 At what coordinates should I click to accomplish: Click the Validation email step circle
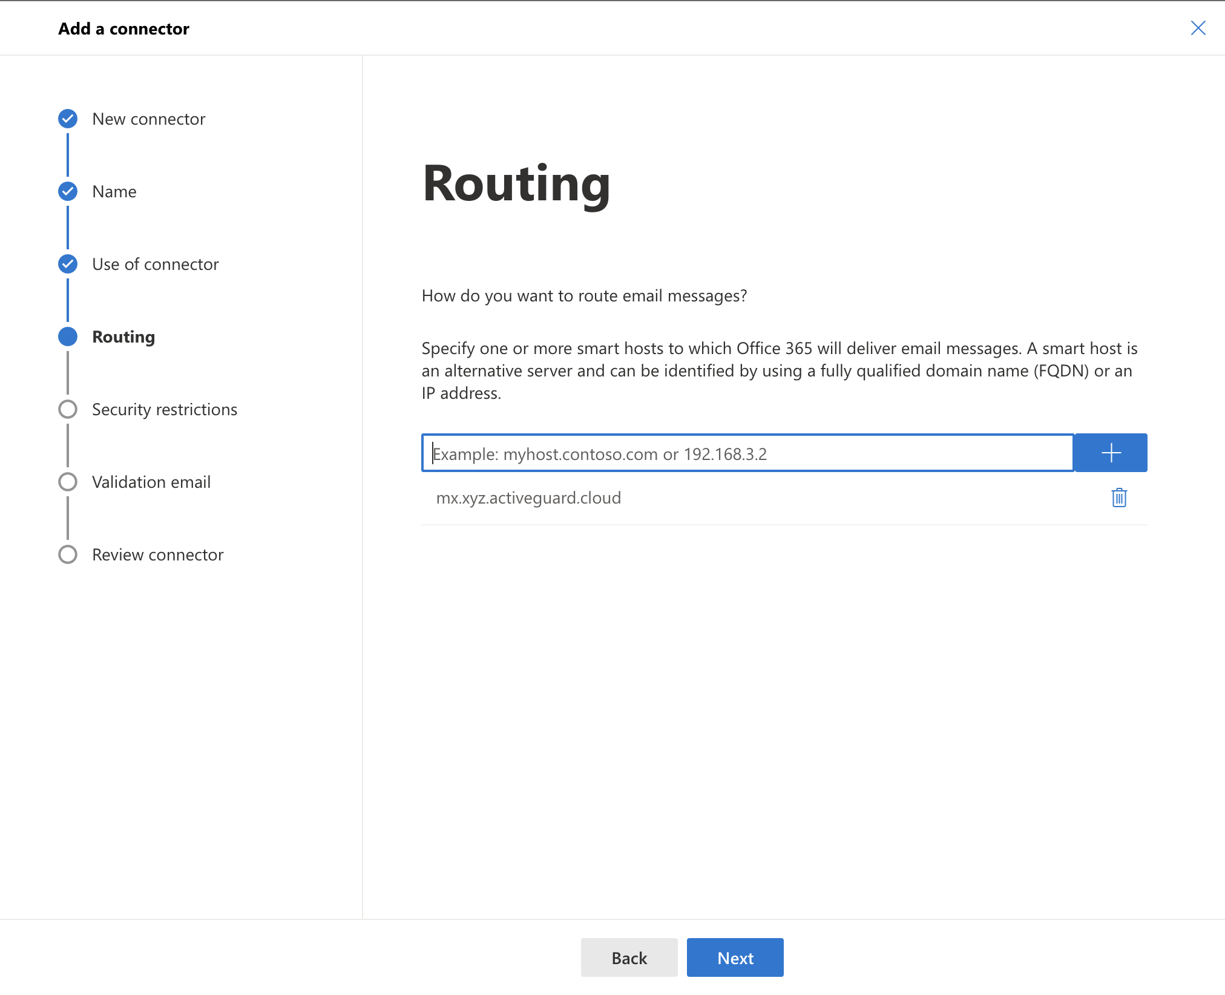coord(68,482)
